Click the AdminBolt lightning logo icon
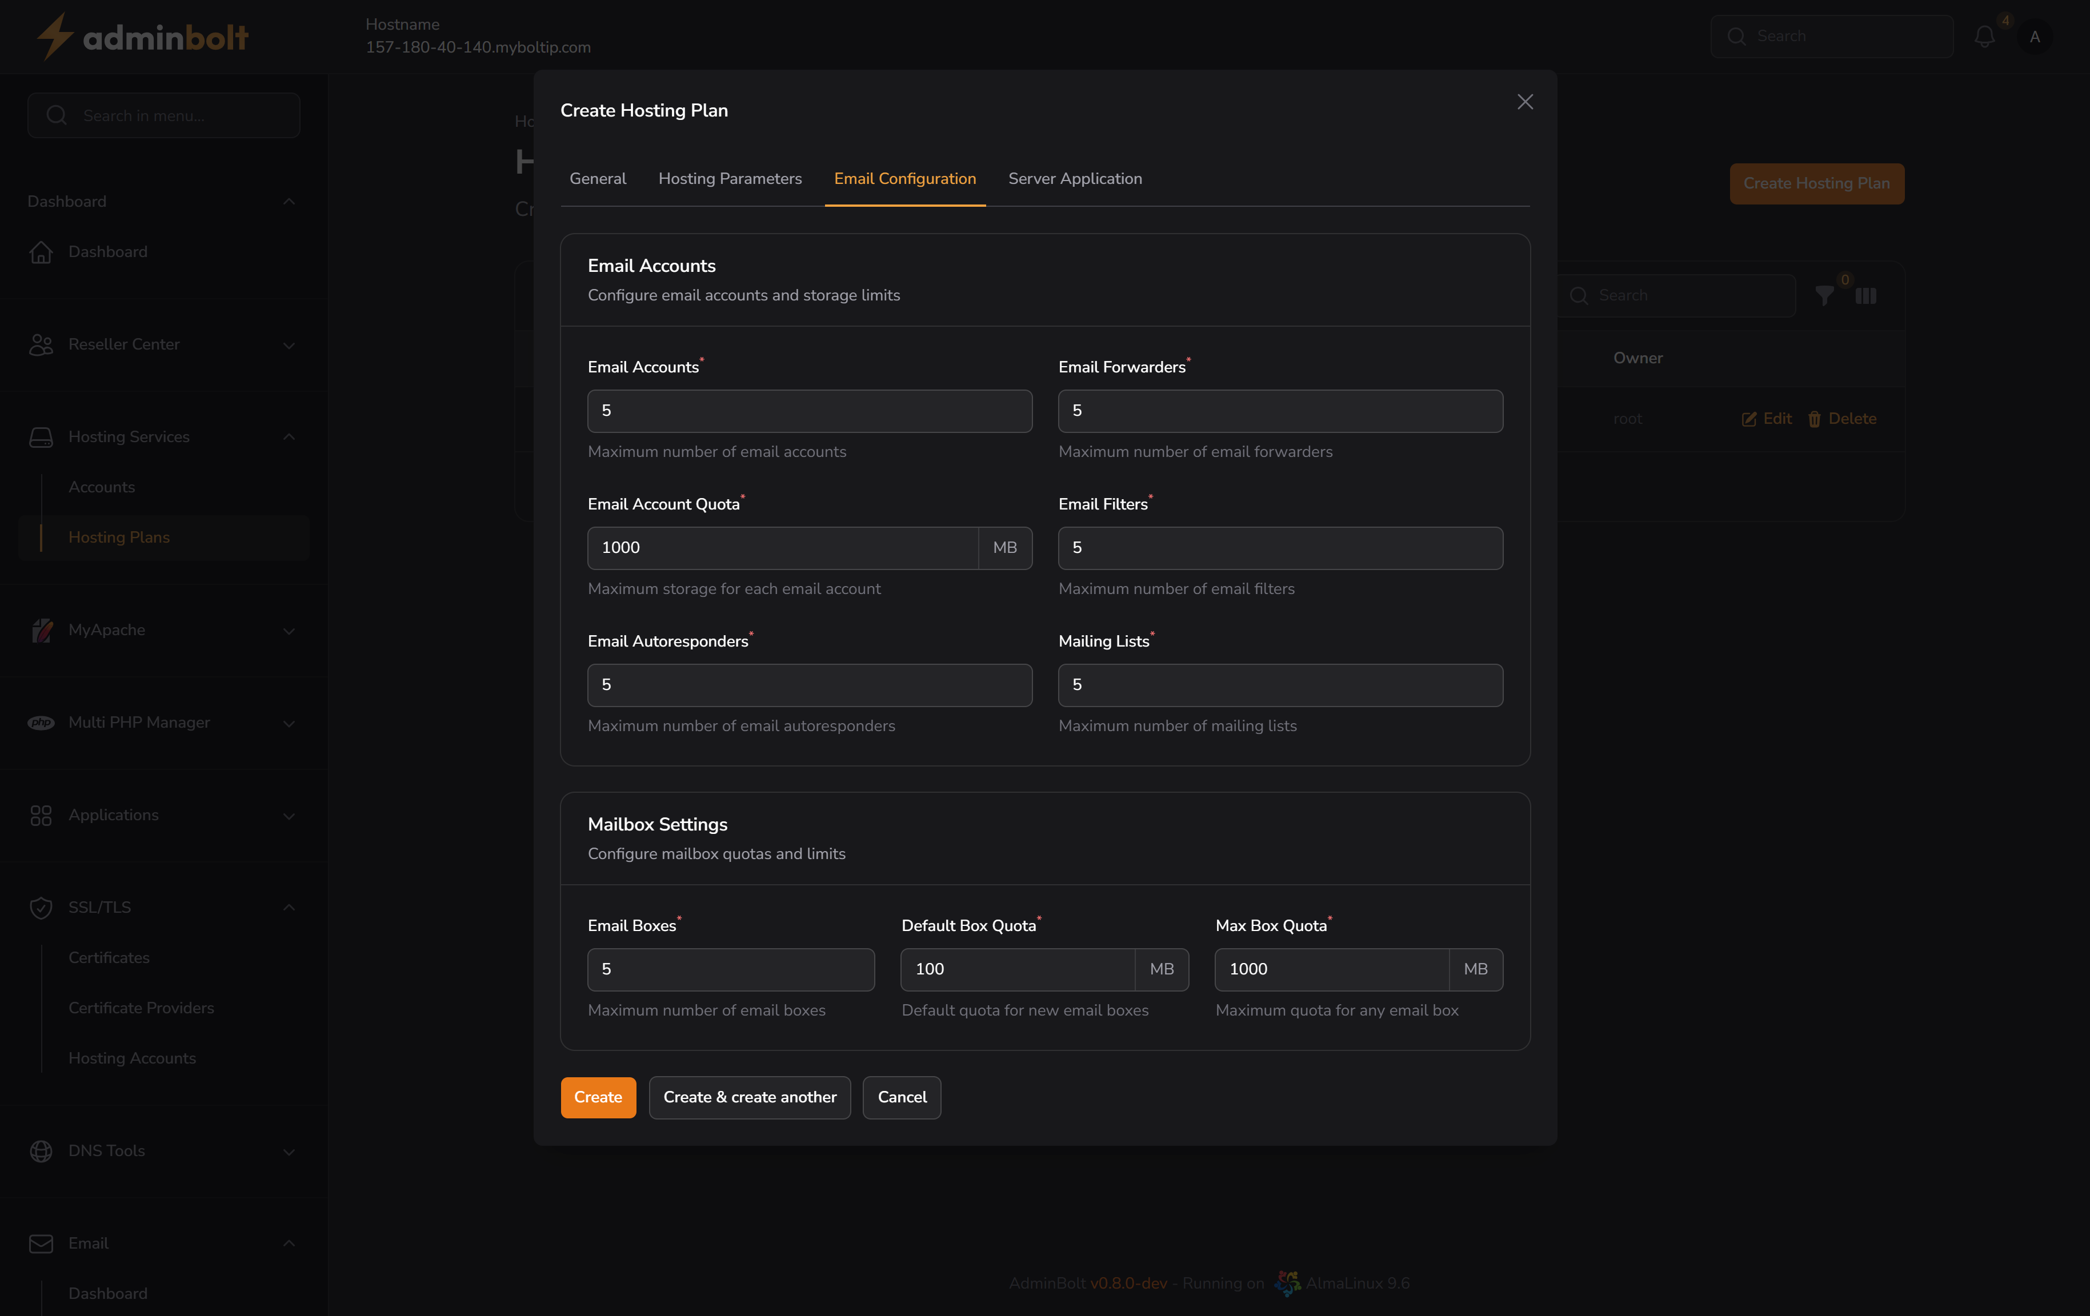The image size is (2090, 1316). 54,35
